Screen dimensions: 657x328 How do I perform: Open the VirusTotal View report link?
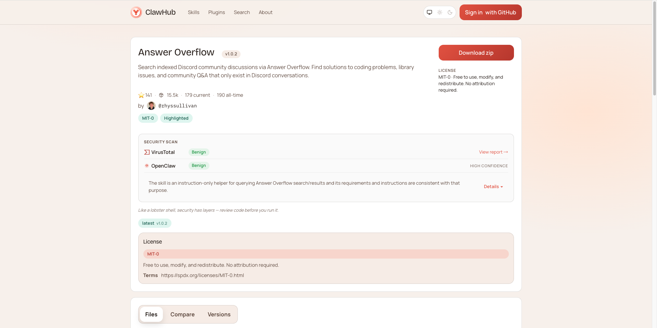[x=493, y=152]
